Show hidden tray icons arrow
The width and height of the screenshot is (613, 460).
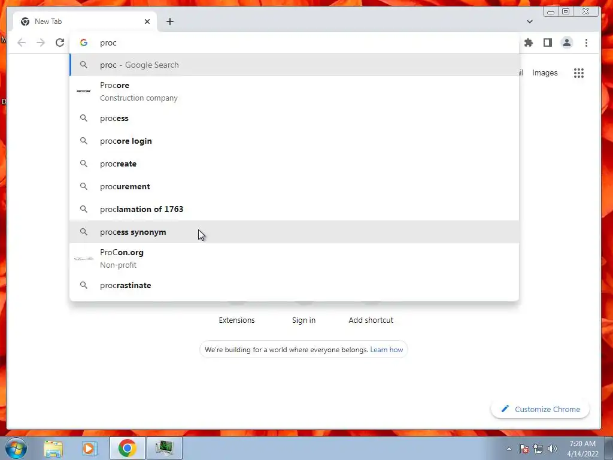click(x=509, y=449)
